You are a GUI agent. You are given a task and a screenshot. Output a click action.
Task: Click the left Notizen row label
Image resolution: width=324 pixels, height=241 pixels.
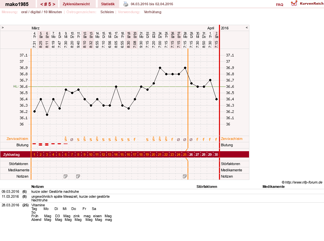point(22,176)
